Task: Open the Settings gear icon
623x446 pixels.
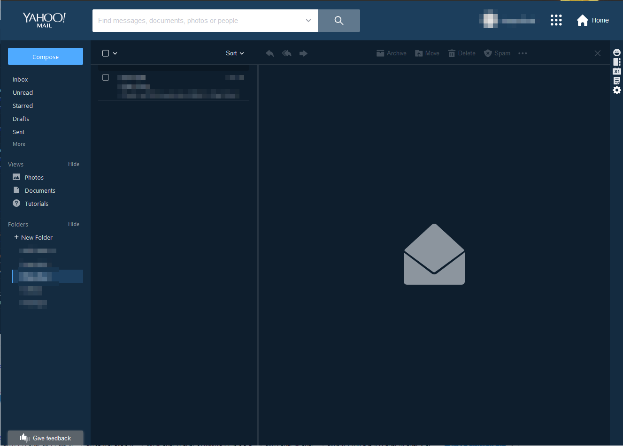Action: (x=616, y=90)
